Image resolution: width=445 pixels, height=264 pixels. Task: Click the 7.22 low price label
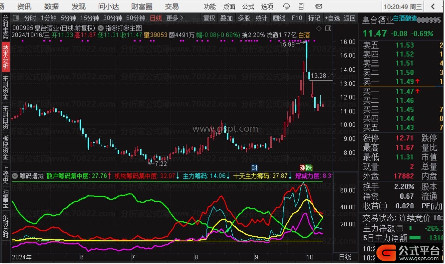pos(161,163)
